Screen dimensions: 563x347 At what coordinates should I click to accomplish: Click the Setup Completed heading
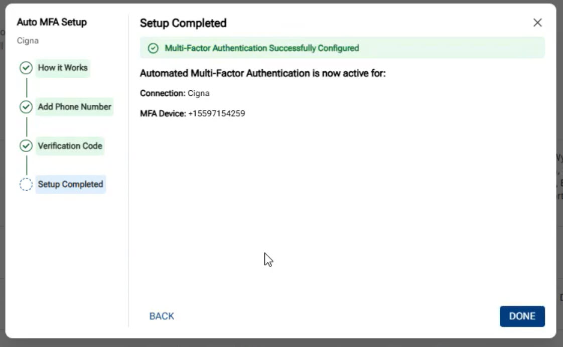183,23
